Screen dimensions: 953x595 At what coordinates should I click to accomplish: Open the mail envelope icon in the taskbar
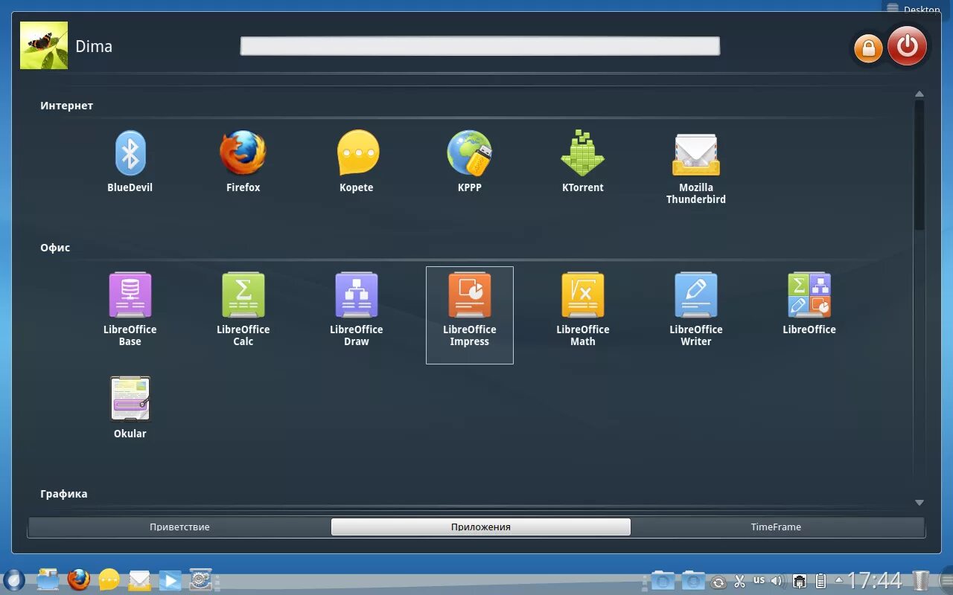[x=140, y=579]
